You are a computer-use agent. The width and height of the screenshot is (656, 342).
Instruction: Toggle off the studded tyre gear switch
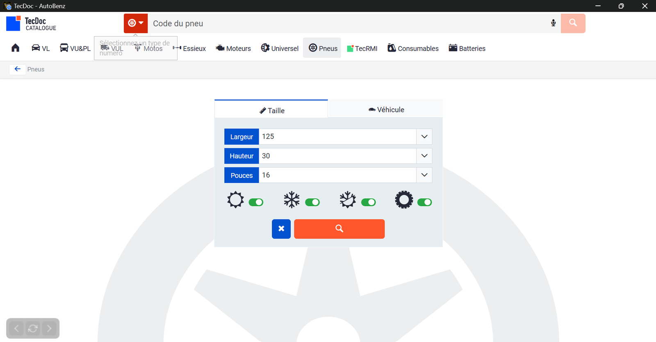pyautogui.click(x=425, y=202)
